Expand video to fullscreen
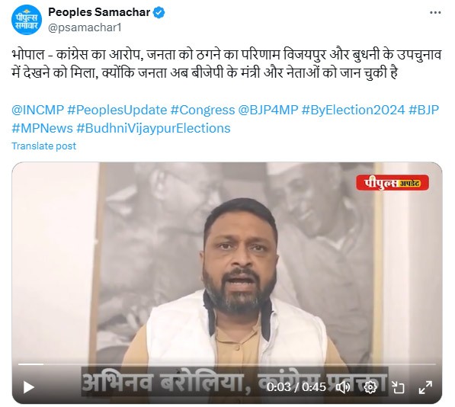 click(x=425, y=387)
